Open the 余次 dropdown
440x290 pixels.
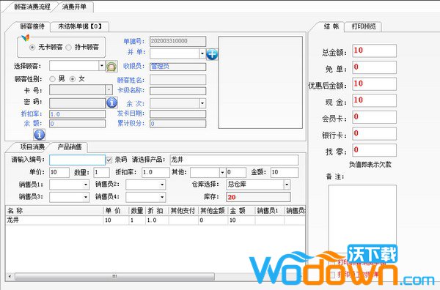click(202, 103)
